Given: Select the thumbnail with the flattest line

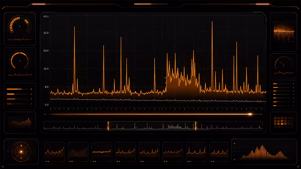Looking at the screenshot, I should click(102, 151).
